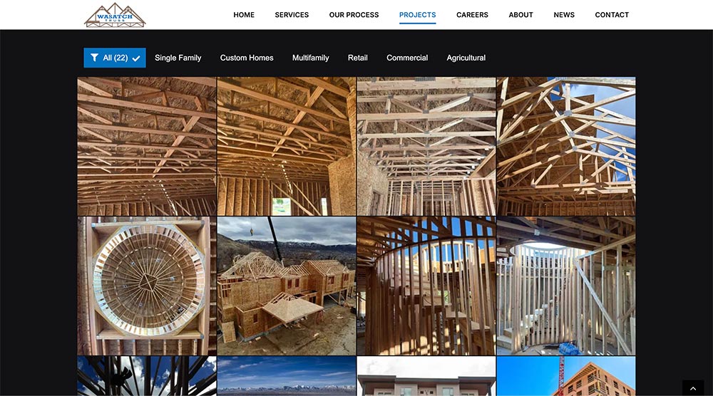Click the scroll-to-top arrow button
Viewport: 713px width, 396px height.
pos(693,388)
